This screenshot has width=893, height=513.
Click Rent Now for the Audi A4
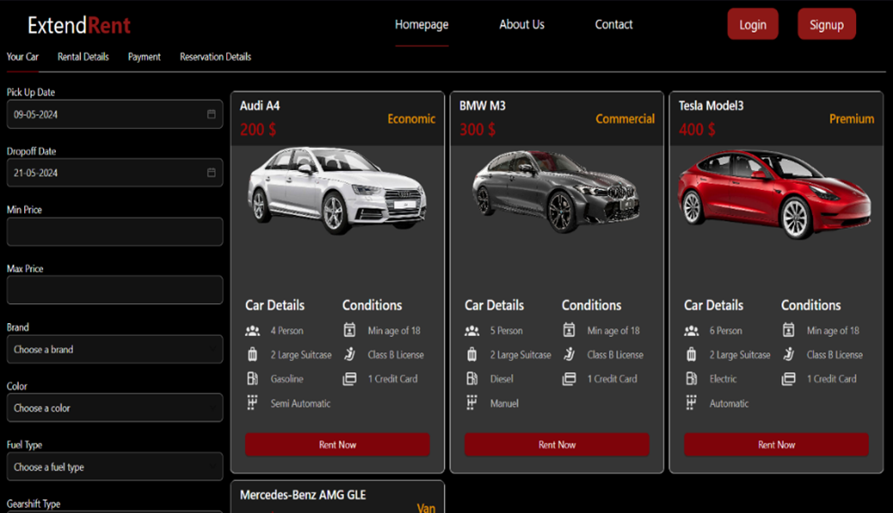(x=337, y=444)
